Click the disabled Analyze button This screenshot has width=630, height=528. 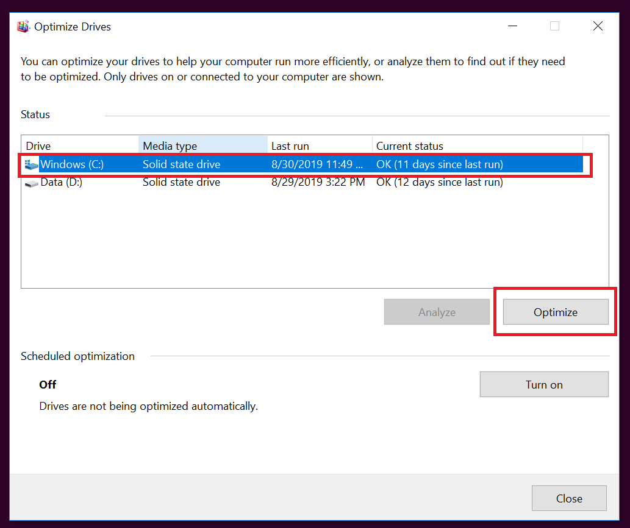point(437,312)
